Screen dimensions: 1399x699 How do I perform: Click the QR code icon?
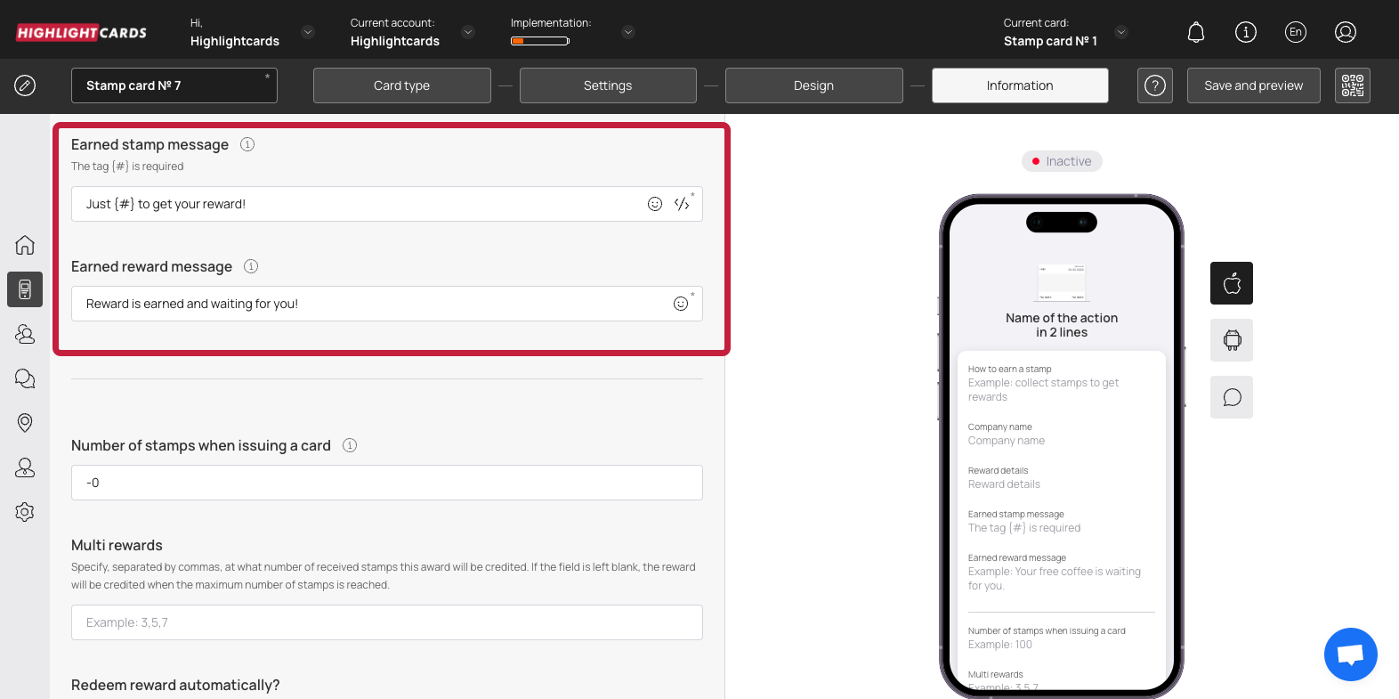coord(1352,85)
